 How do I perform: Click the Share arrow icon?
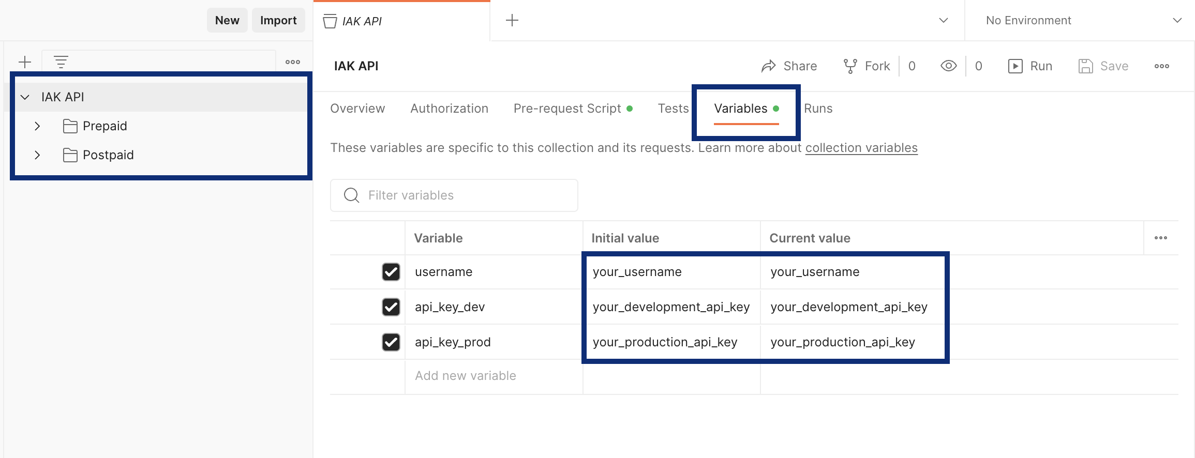coord(769,66)
